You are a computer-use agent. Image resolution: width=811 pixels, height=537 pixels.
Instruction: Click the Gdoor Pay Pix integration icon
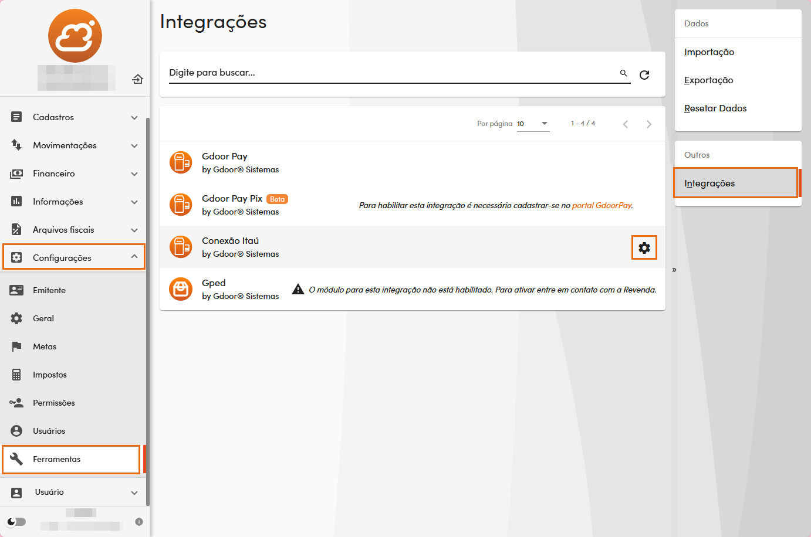(x=181, y=205)
